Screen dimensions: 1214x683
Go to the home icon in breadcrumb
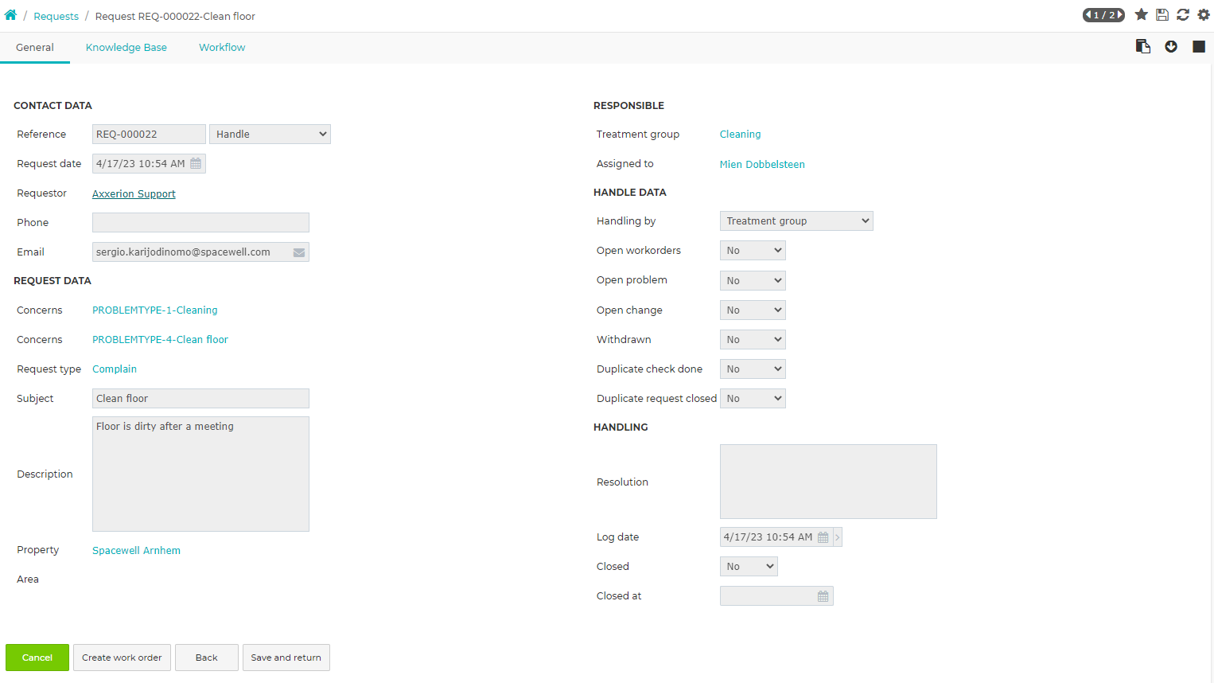pyautogui.click(x=10, y=15)
